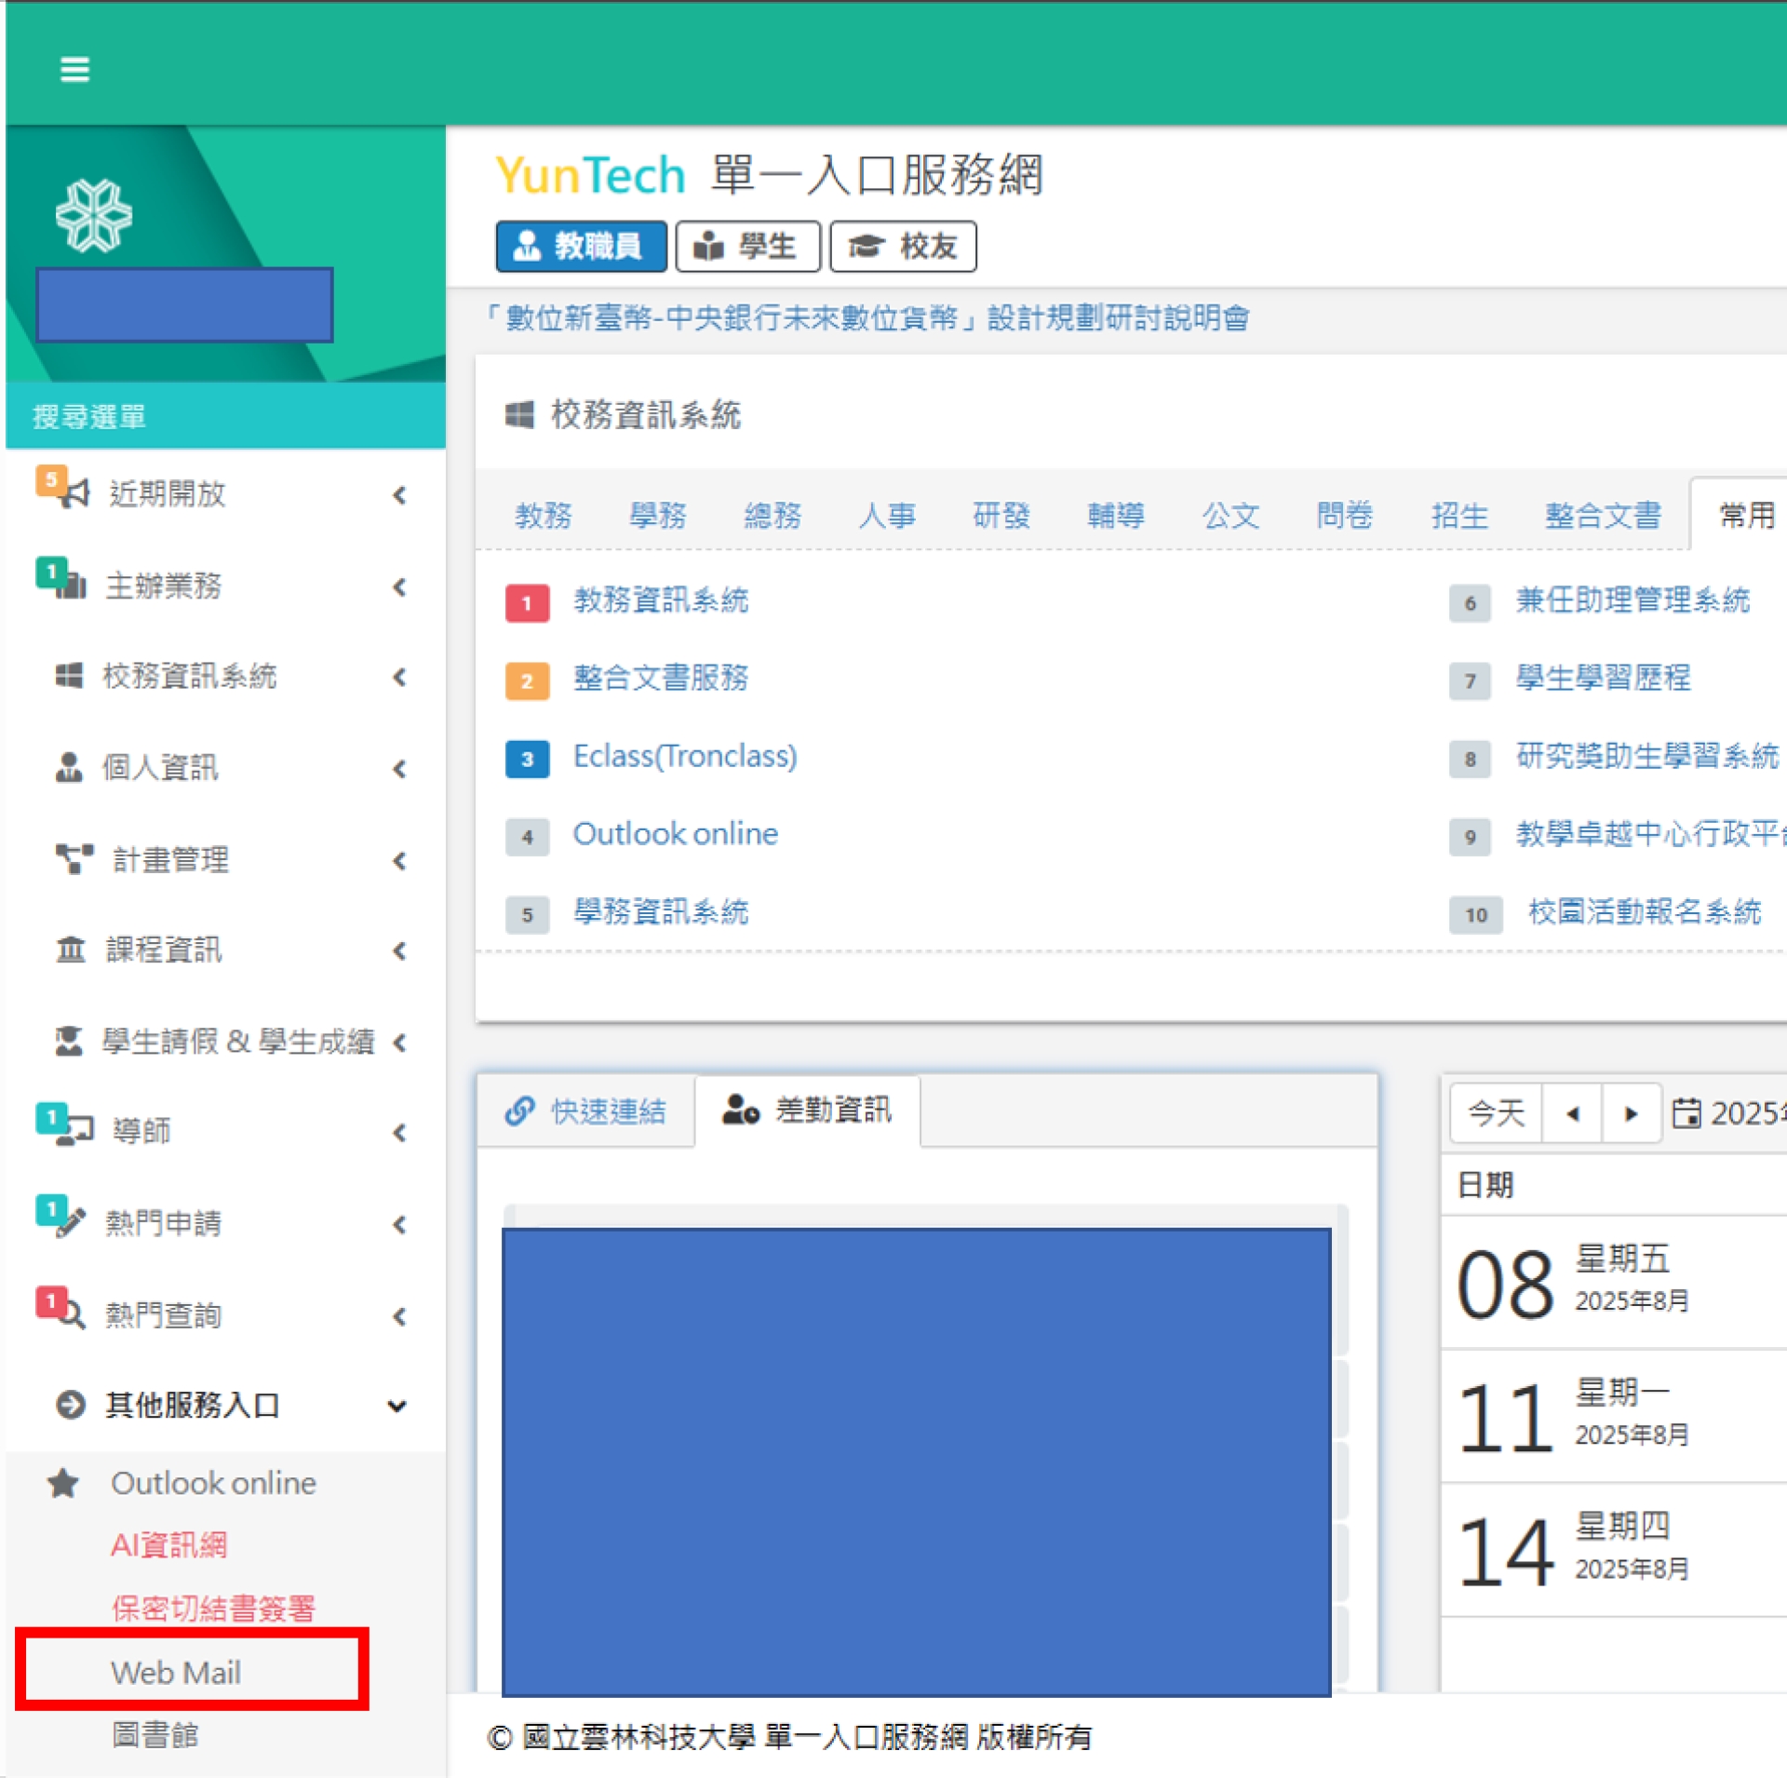The height and width of the screenshot is (1778, 1787).
Task: Open the 教務資訊系統 link
Action: tap(661, 600)
